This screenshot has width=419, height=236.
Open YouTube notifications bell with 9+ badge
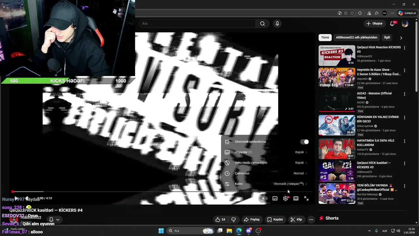[x=392, y=24]
